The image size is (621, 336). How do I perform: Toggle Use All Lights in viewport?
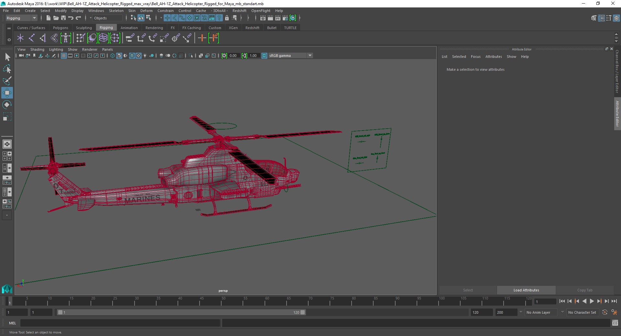point(145,56)
